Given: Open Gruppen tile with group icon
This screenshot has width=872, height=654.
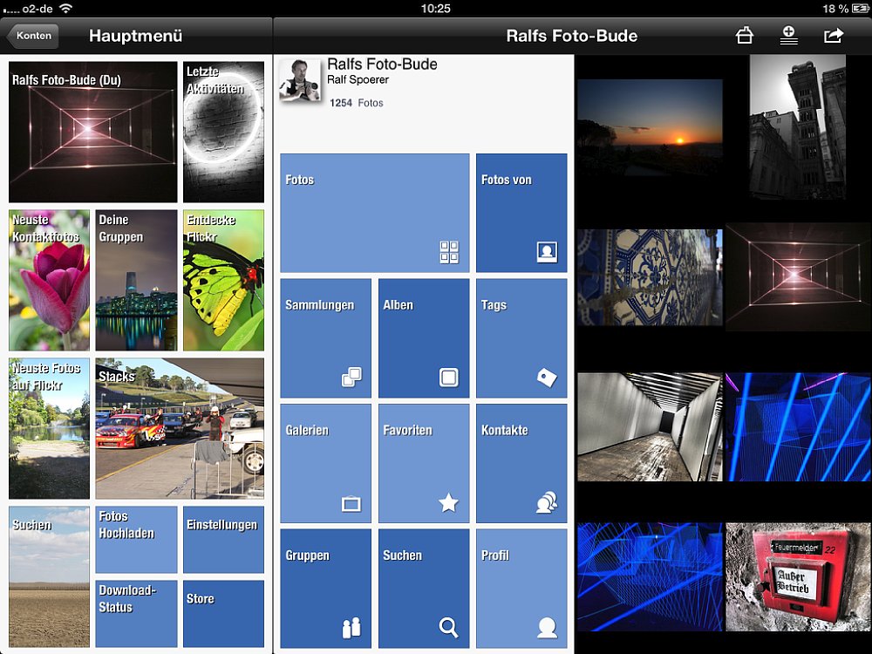Looking at the screenshot, I should [325, 588].
